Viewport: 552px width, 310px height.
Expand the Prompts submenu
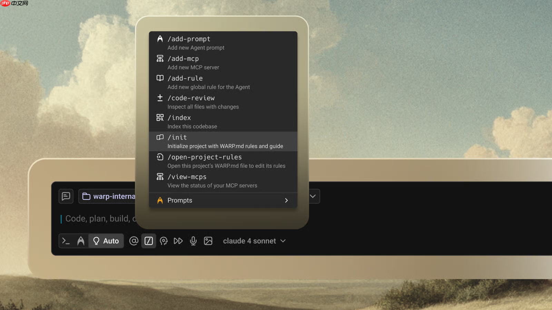click(x=223, y=200)
